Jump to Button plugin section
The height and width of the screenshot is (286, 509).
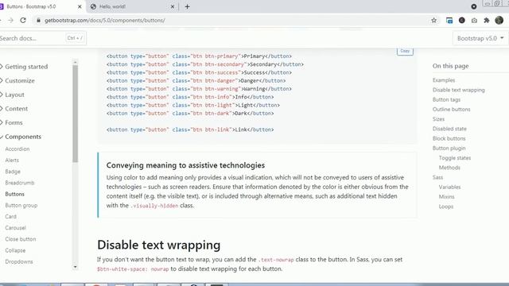tap(449, 149)
